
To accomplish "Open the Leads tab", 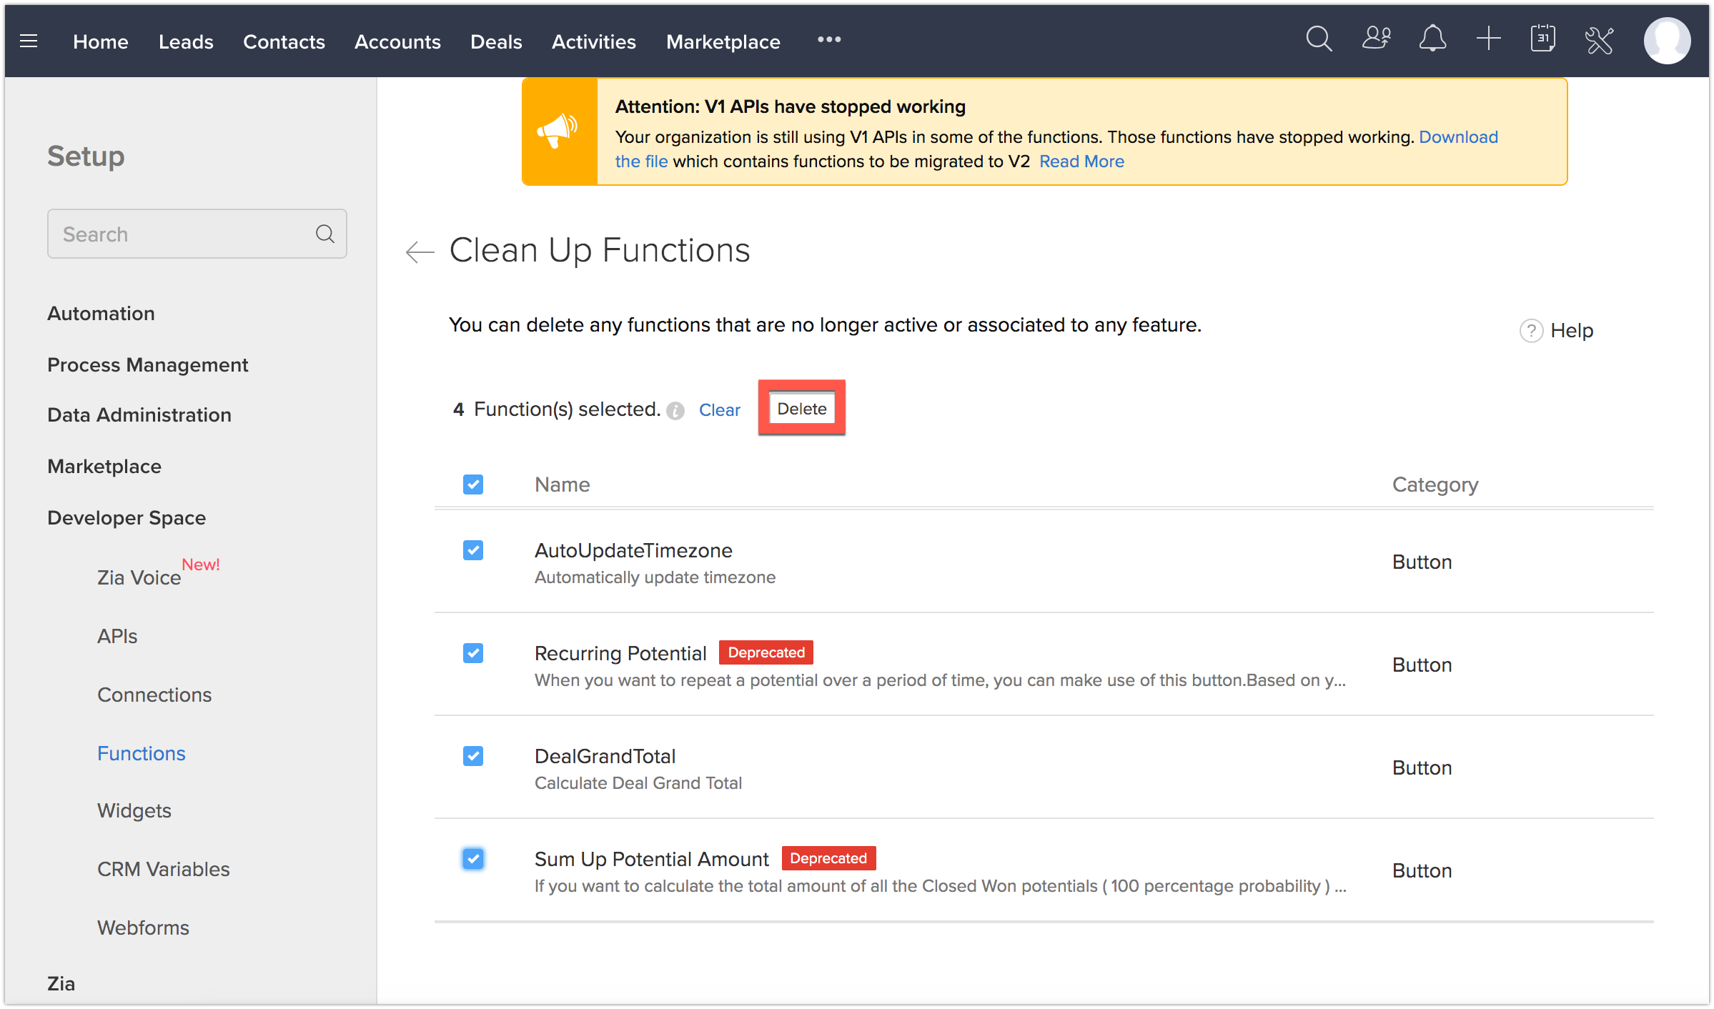I will [x=186, y=41].
